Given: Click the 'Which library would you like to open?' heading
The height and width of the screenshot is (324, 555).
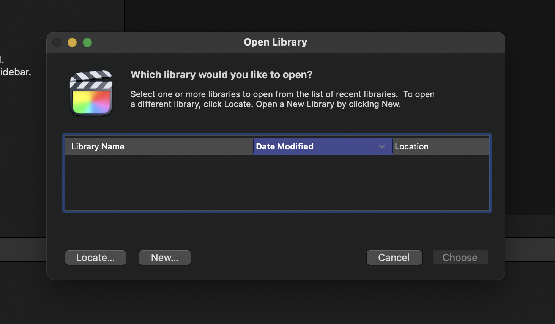Looking at the screenshot, I should [x=222, y=75].
